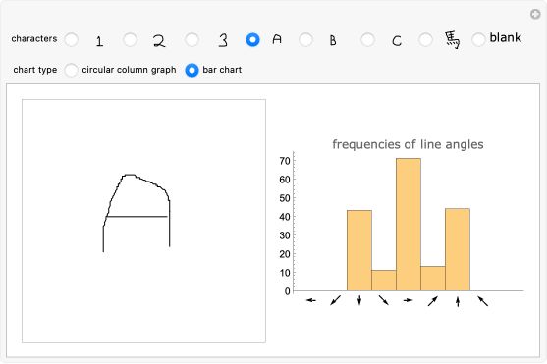Click the up-left arrow under the chart
Viewport: 547px width, 364px height.
tap(483, 301)
